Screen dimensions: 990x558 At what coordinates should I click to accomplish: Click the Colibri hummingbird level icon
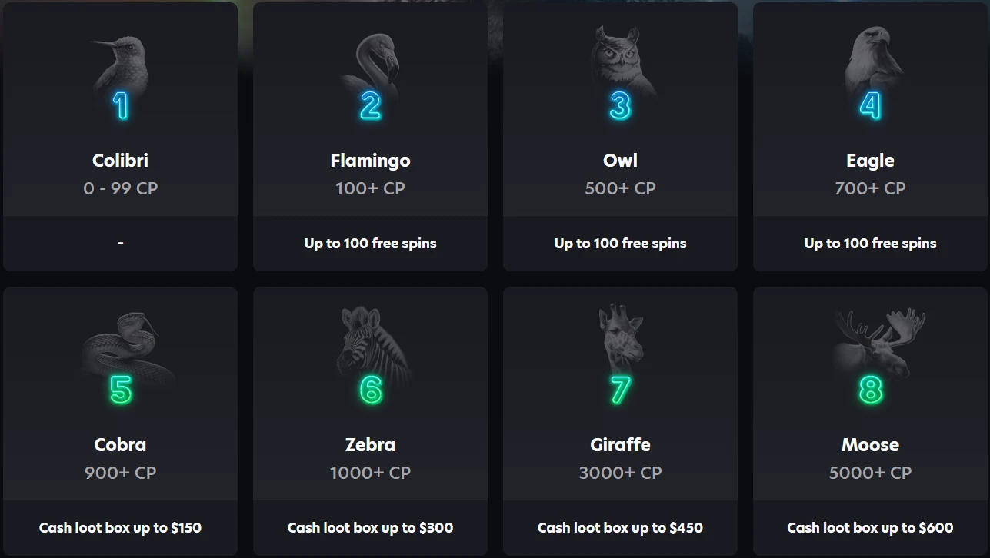pos(121,80)
